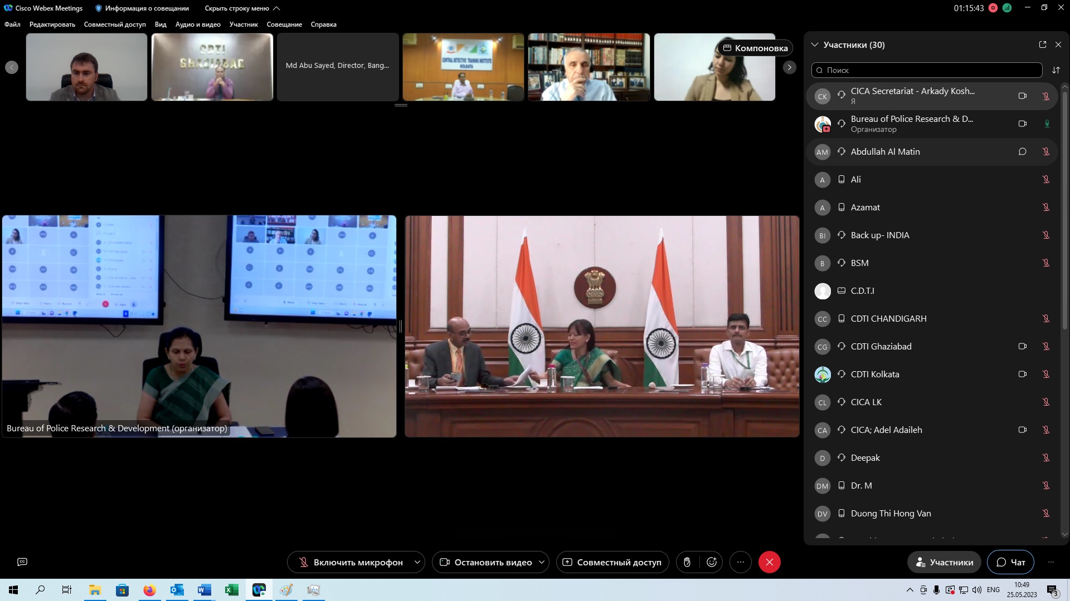Open the Совещание menu
This screenshot has width=1070, height=601.
click(x=284, y=24)
